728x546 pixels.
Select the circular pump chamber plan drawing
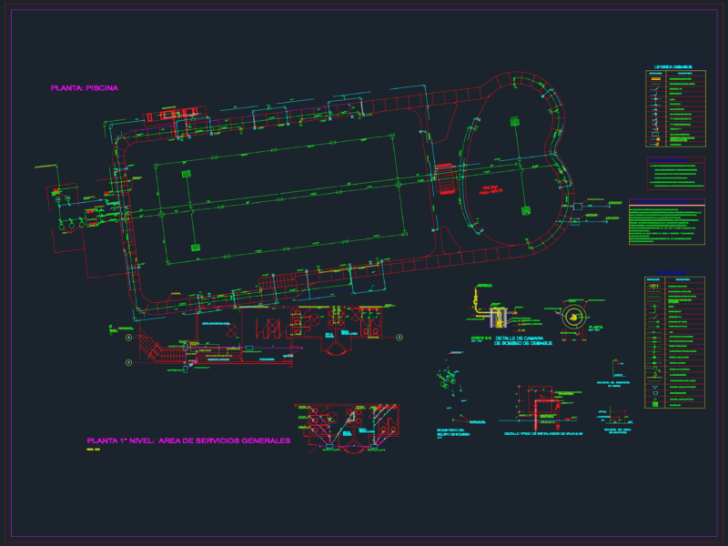click(573, 317)
